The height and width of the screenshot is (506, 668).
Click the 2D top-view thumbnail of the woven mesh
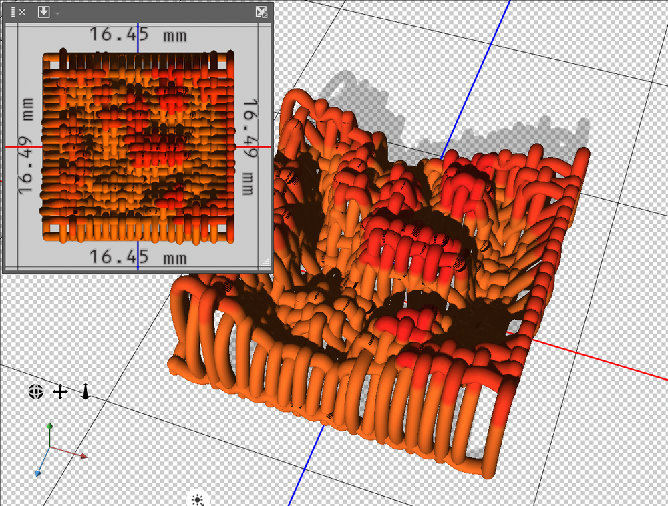click(x=138, y=147)
